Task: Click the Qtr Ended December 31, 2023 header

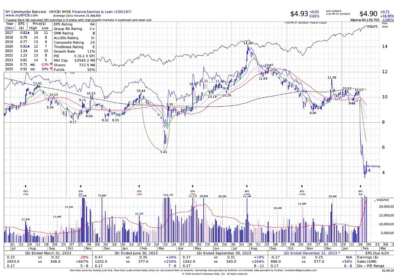Action: click(x=312, y=253)
